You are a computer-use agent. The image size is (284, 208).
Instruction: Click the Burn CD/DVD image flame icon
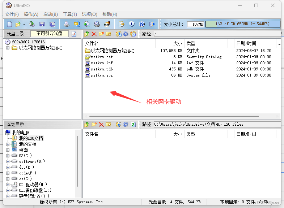click(107, 24)
